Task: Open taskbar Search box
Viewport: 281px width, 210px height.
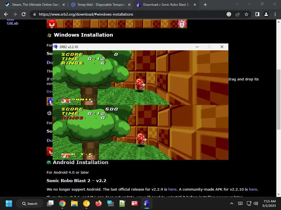Action: 30,203
